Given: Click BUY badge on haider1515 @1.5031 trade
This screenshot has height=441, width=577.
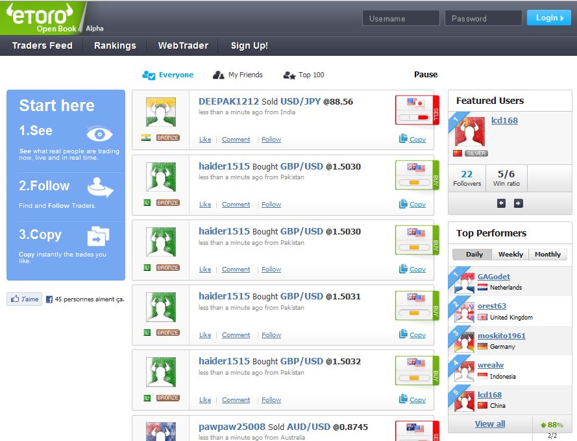Looking at the screenshot, I should 417,305.
